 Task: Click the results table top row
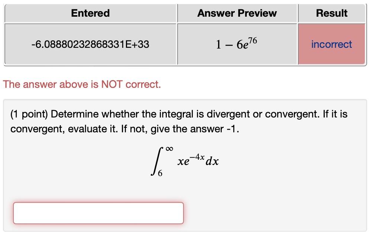pyautogui.click(x=186, y=13)
